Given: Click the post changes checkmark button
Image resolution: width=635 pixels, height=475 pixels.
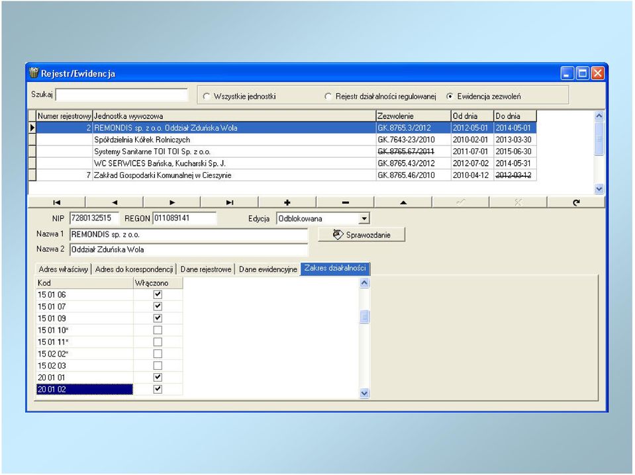Looking at the screenshot, I should 460,202.
